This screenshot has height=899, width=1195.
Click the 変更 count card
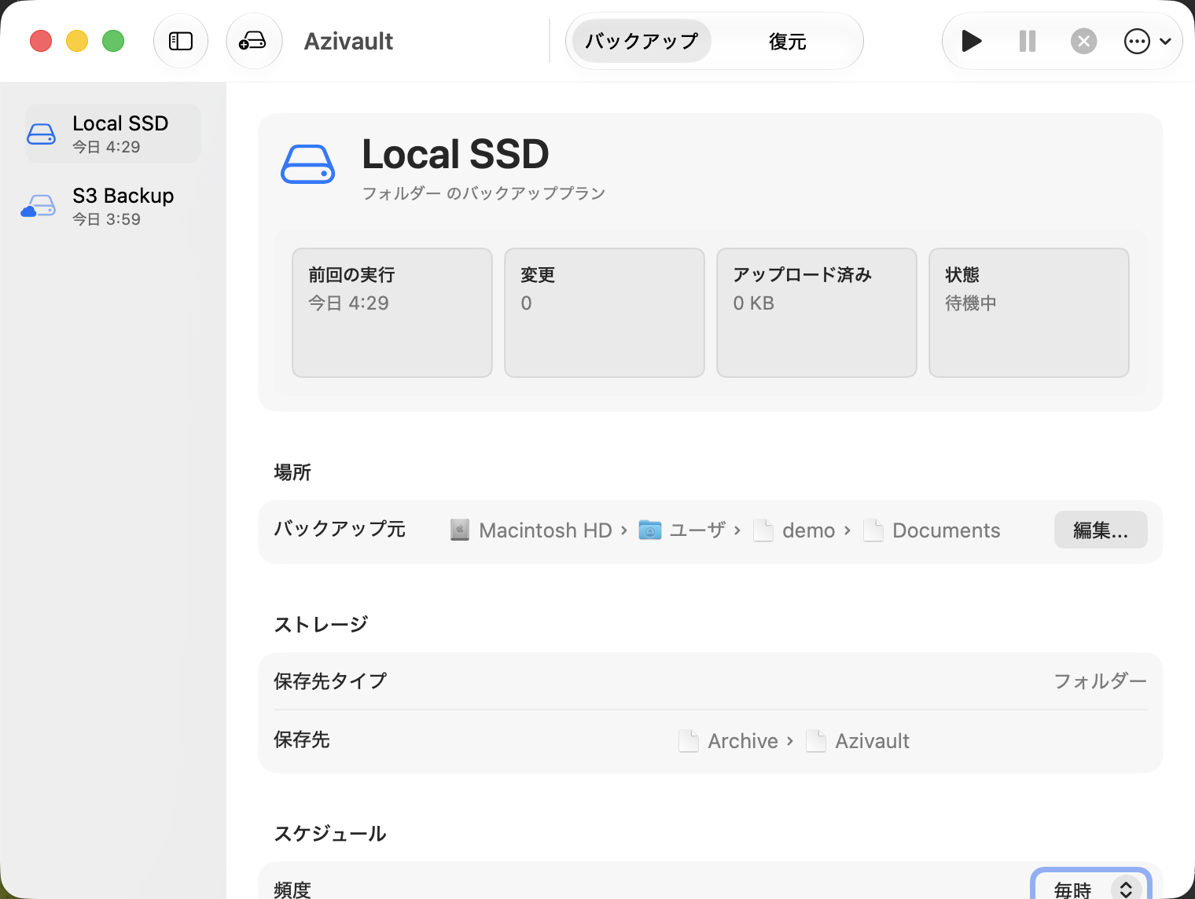tap(605, 313)
